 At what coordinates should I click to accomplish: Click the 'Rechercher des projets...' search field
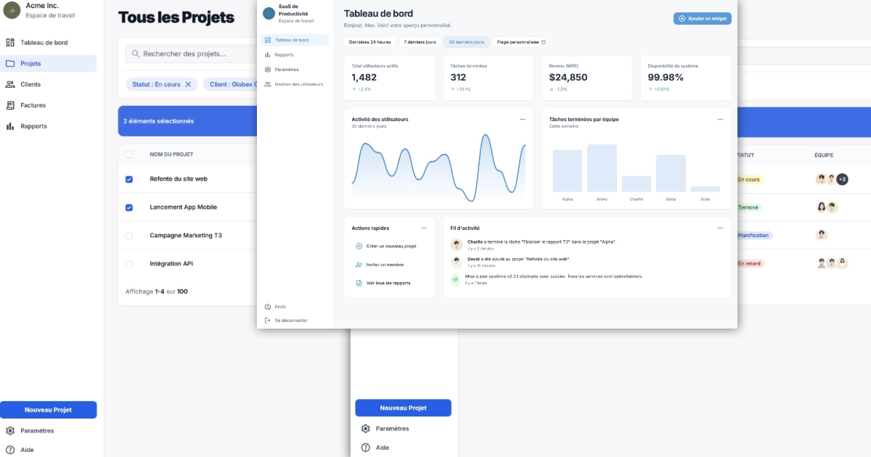[x=192, y=54]
